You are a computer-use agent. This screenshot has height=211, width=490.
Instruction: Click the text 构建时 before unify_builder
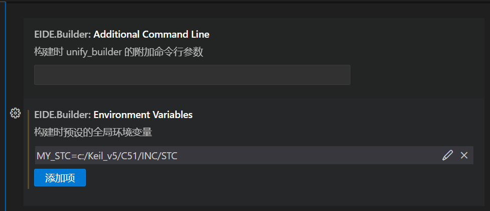click(x=49, y=52)
